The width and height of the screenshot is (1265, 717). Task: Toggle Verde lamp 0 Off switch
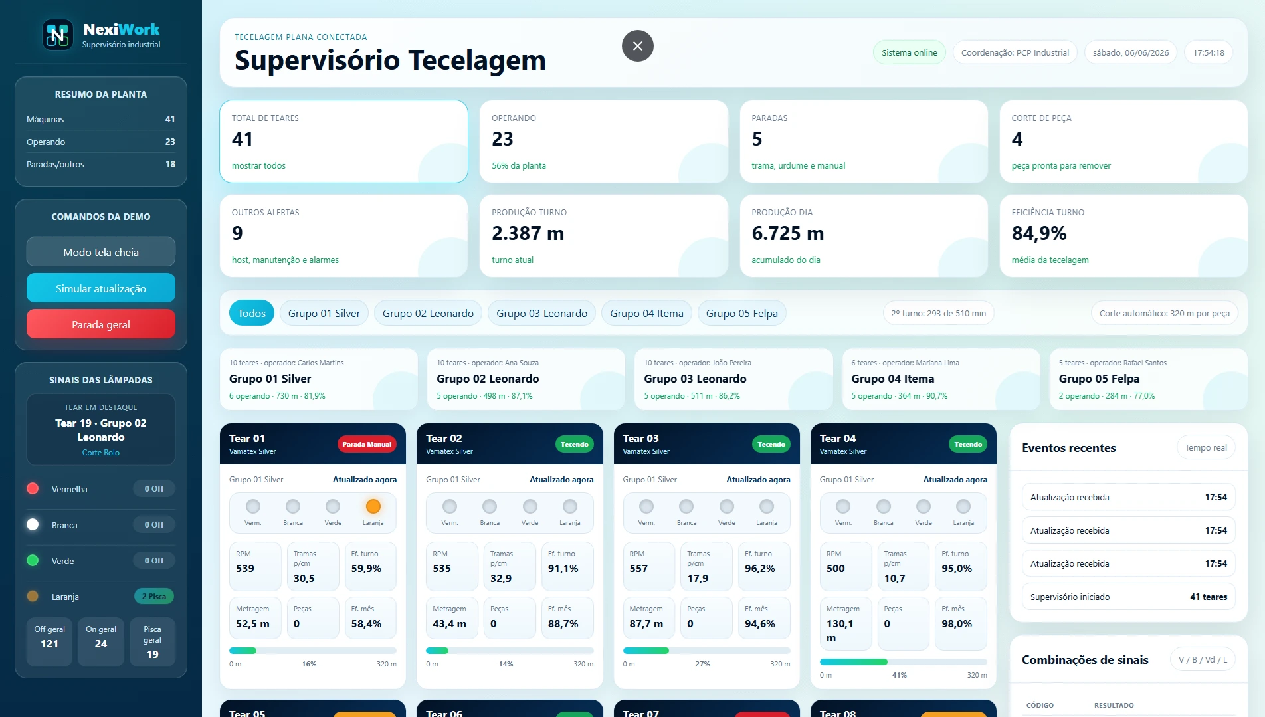tap(154, 560)
